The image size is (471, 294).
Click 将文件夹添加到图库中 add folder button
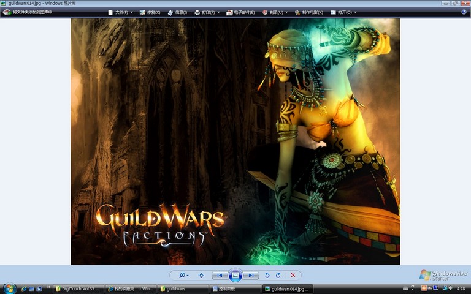[28, 12]
